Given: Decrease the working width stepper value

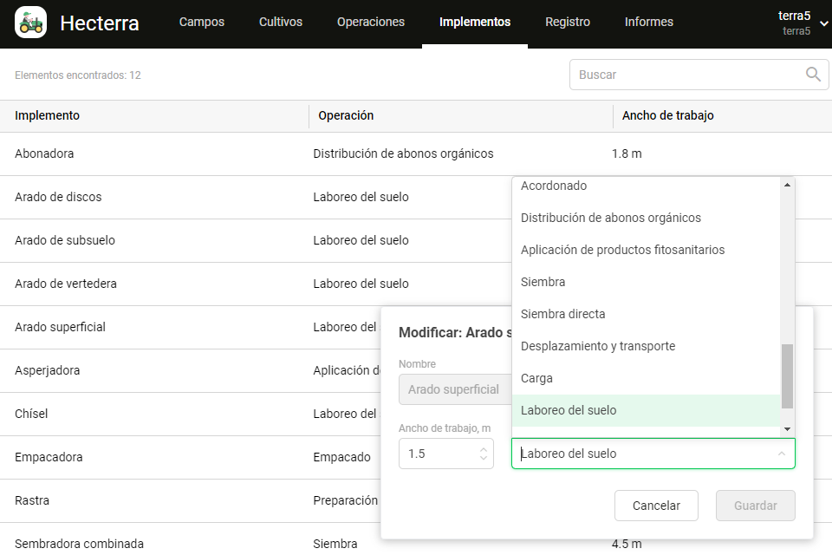Looking at the screenshot, I should click(484, 459).
